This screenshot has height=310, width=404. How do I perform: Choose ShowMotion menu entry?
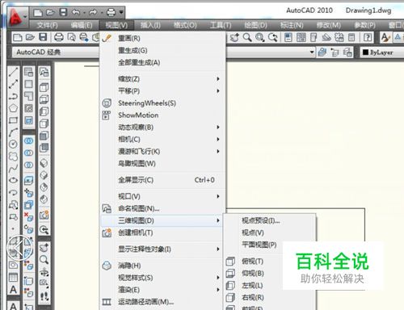point(162,115)
